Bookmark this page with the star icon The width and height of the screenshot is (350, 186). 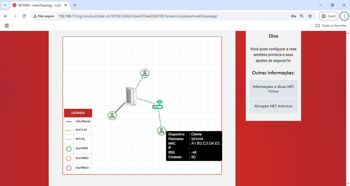point(310,16)
